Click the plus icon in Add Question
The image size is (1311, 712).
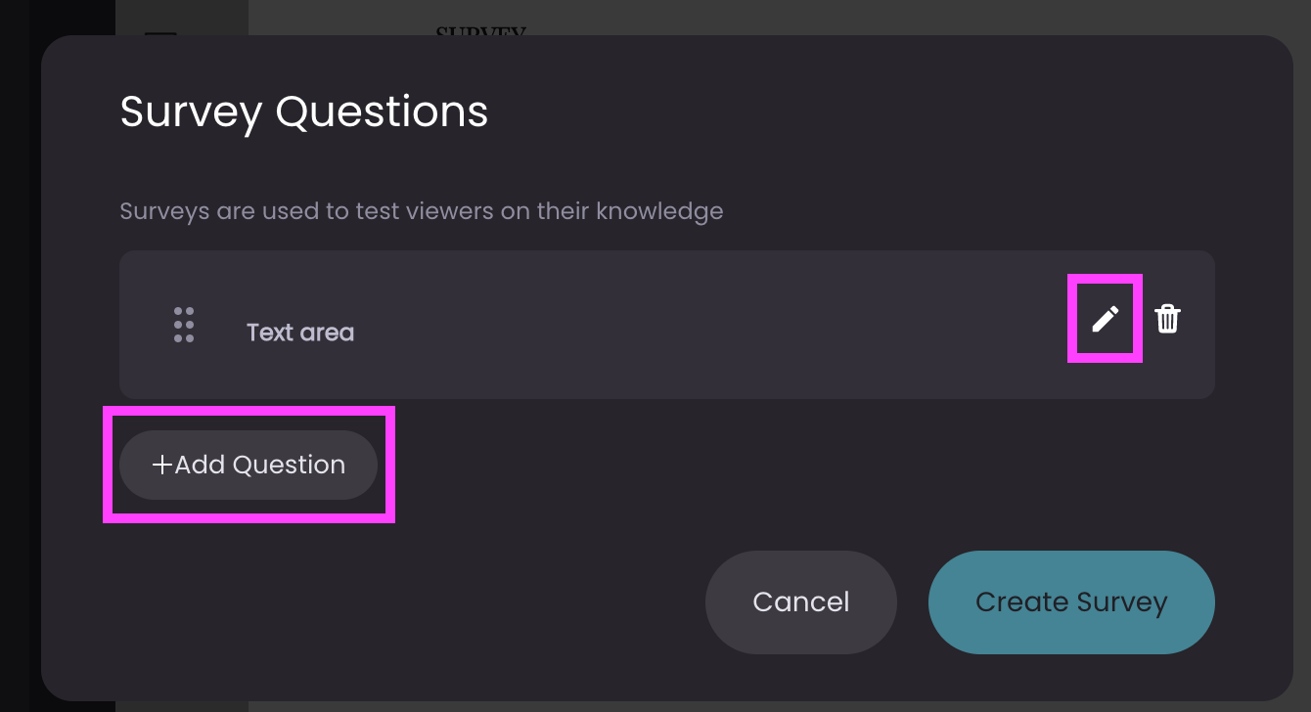(162, 465)
